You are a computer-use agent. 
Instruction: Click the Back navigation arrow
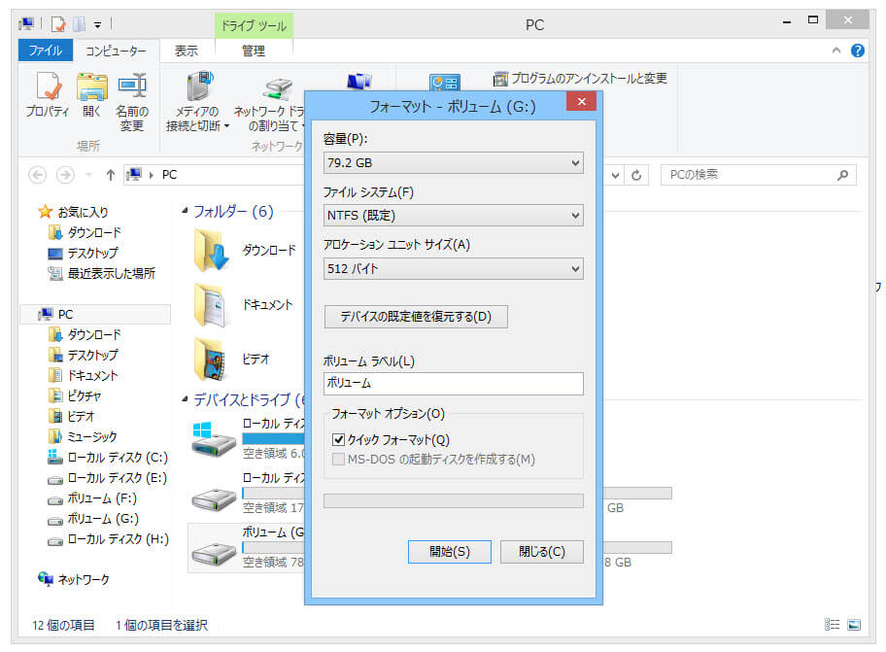[37, 175]
